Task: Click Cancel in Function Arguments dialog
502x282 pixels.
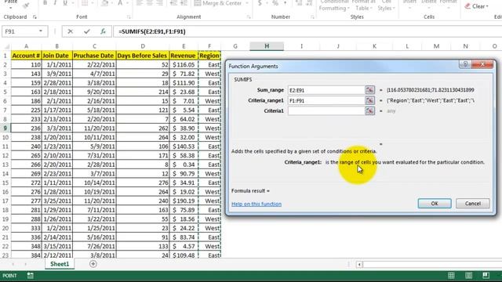Action: click(472, 204)
